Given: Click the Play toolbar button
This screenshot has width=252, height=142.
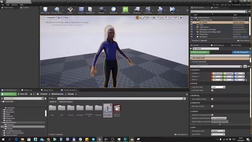Looking at the screenshot, I should 172,10.
